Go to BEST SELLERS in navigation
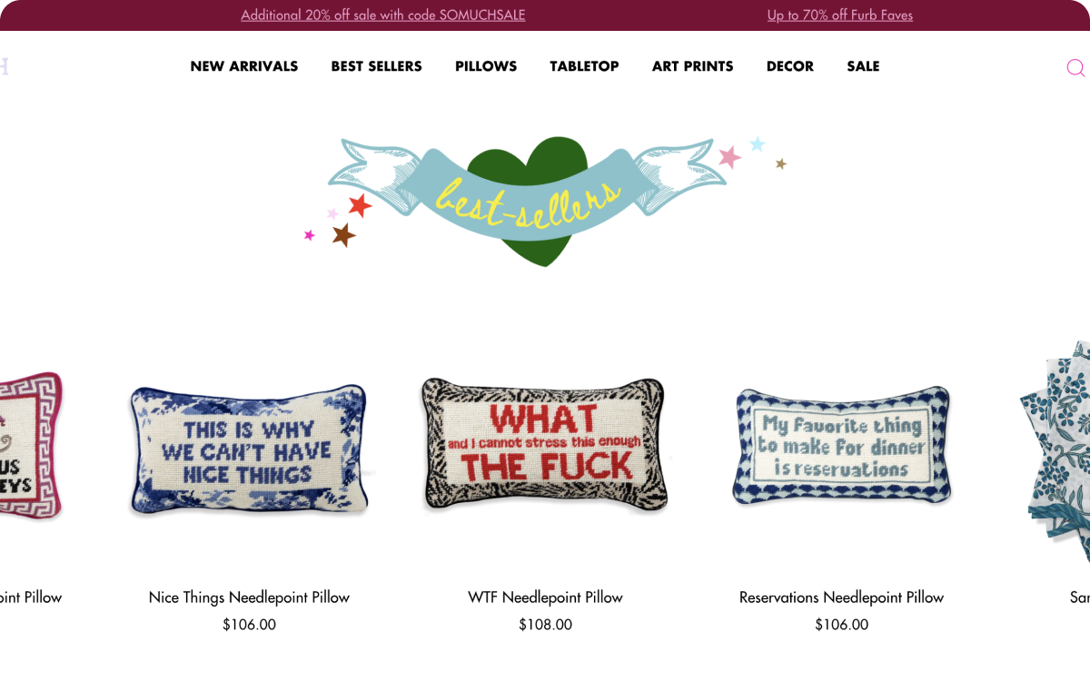This screenshot has width=1090, height=681. 377,66
